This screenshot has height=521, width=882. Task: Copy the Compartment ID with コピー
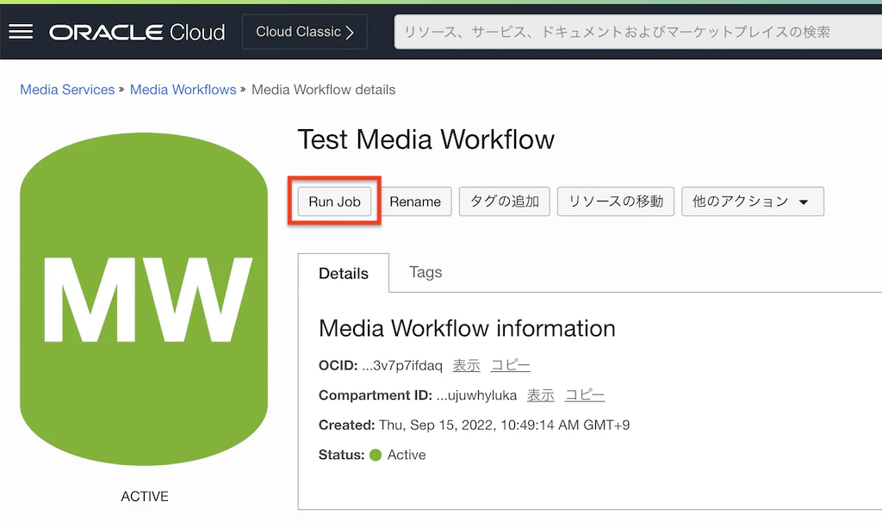coord(585,395)
